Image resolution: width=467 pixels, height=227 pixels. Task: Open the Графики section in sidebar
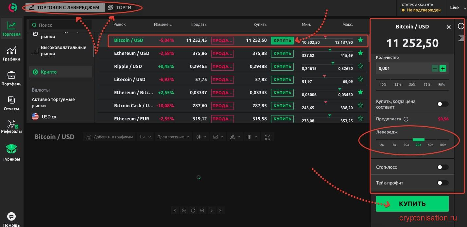coord(11,54)
